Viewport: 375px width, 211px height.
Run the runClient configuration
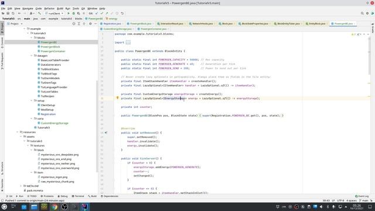(x=69, y=13)
